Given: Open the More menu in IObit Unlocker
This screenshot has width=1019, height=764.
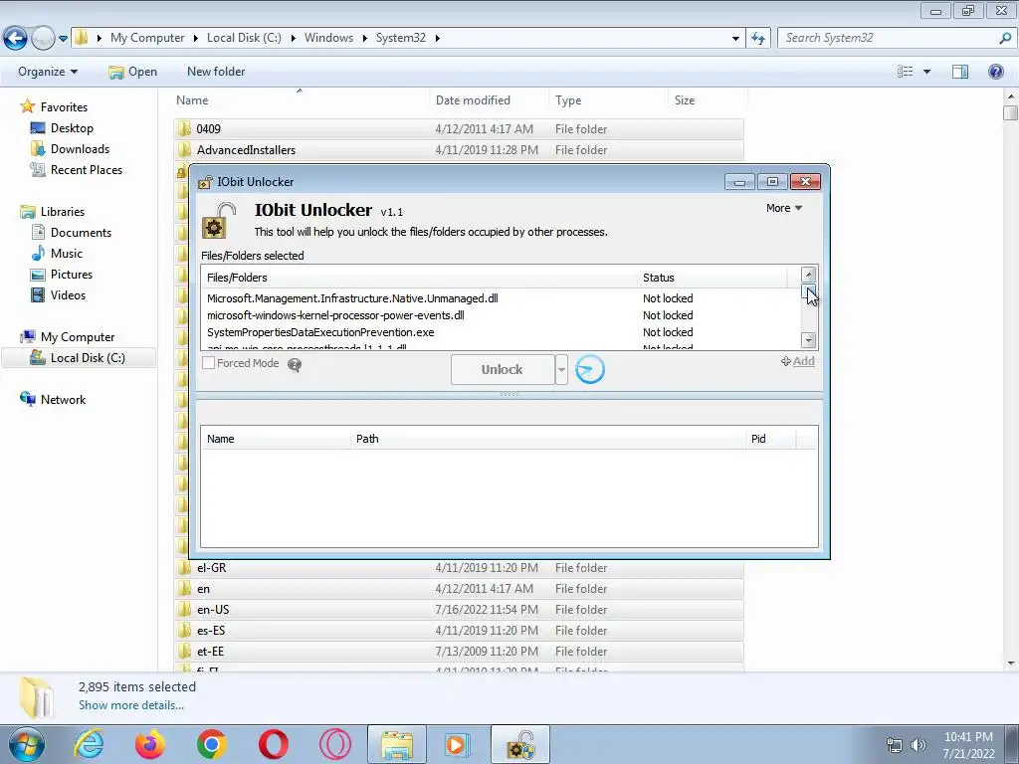Looking at the screenshot, I should pyautogui.click(x=784, y=208).
